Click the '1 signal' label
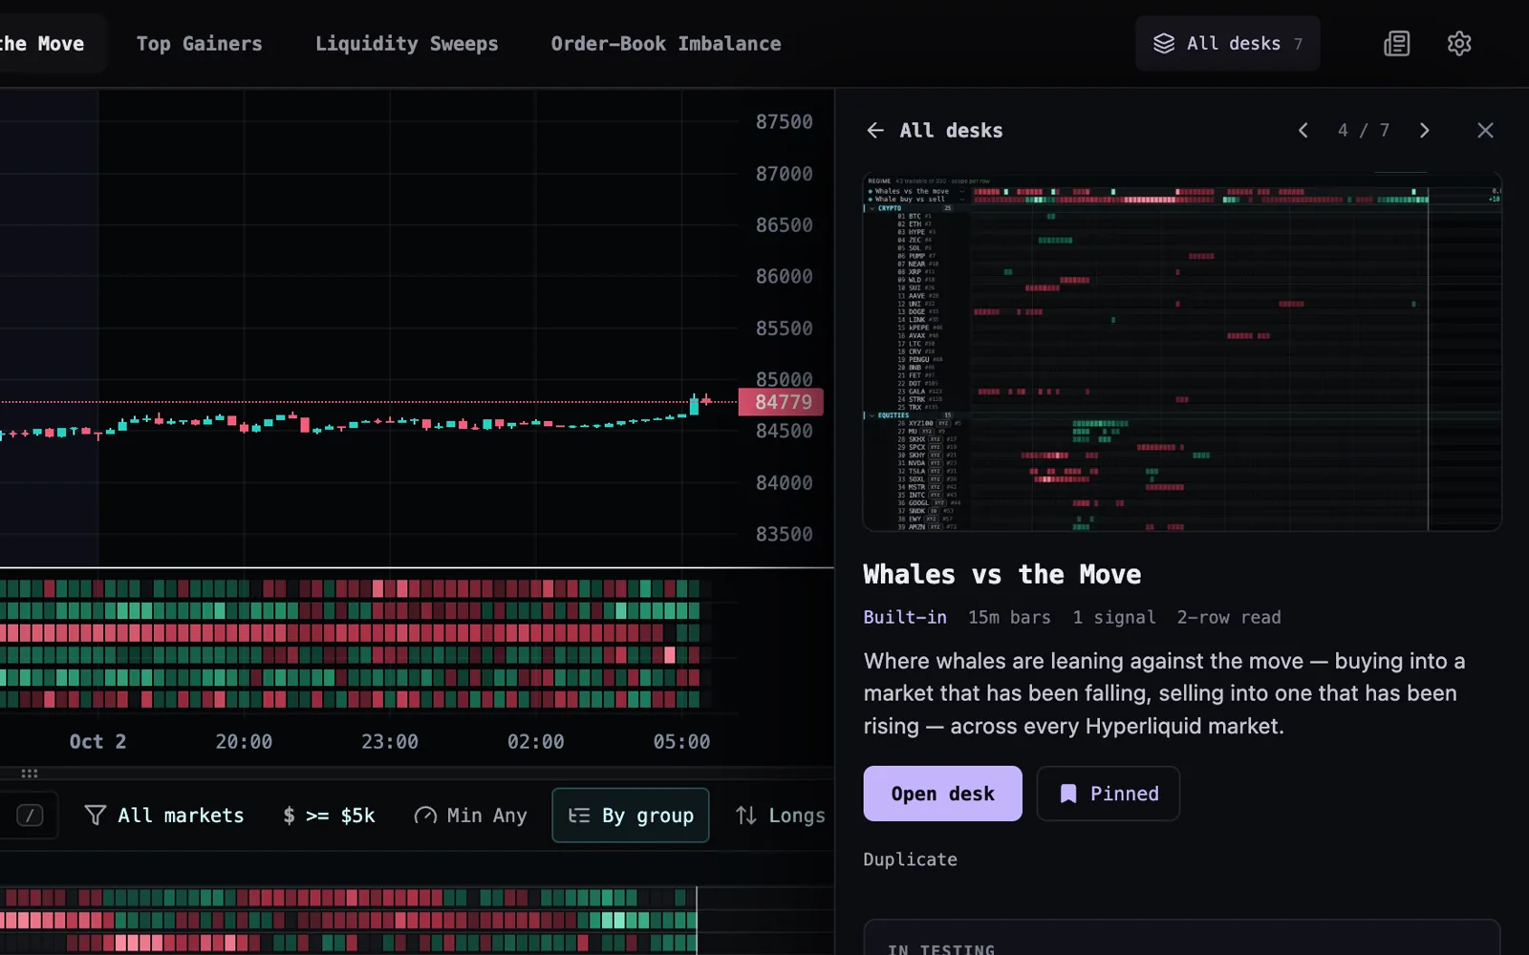 (1114, 618)
